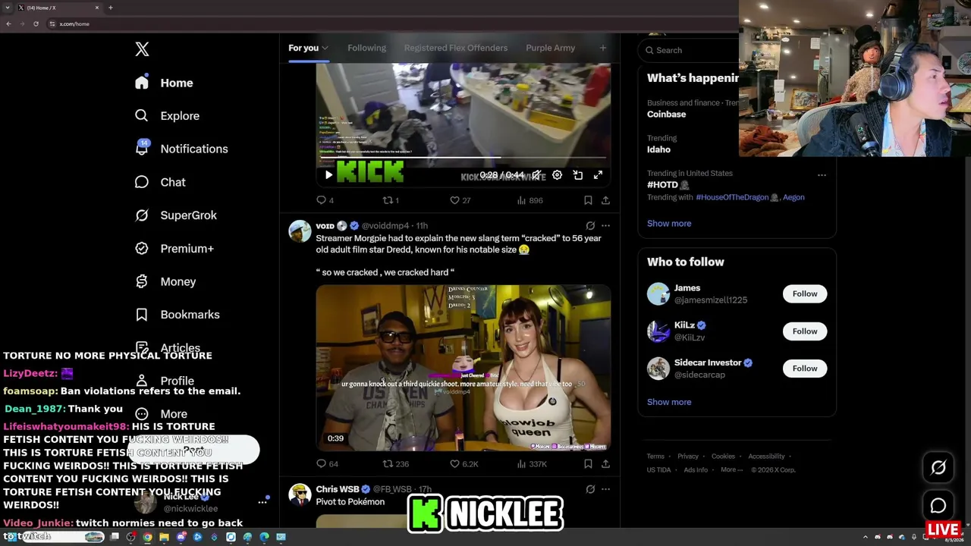Open the #HouseOfTheDragon trending link
The width and height of the screenshot is (971, 546).
(x=732, y=197)
